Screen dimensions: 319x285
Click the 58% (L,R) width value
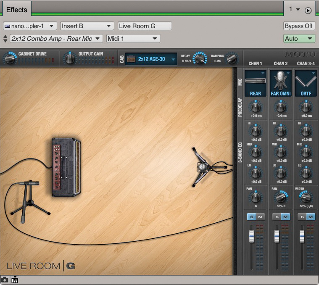point(306,206)
